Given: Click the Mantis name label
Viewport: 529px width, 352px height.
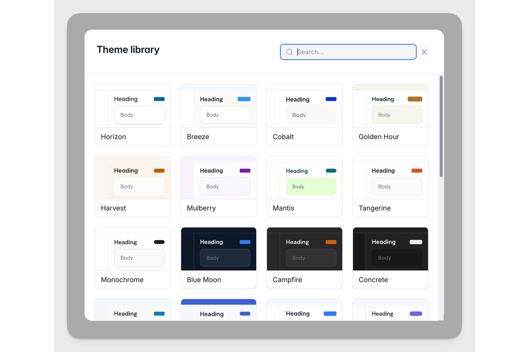Looking at the screenshot, I should (283, 208).
